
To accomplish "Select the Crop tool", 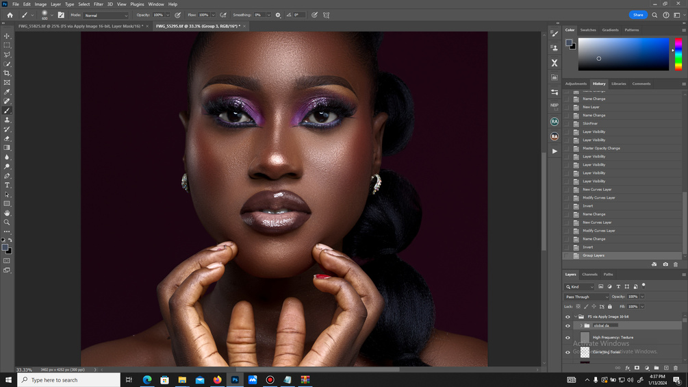I will click(x=7, y=73).
